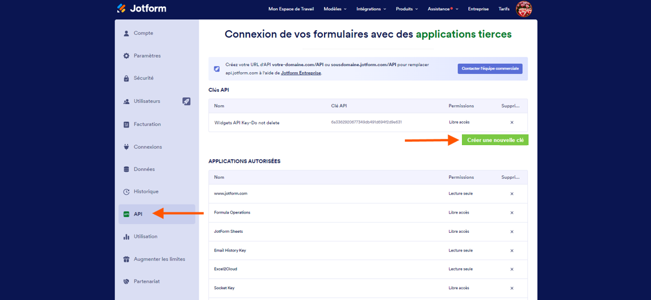The image size is (651, 300).
Task: Click the green API icon in sidebar
Action: 126,214
